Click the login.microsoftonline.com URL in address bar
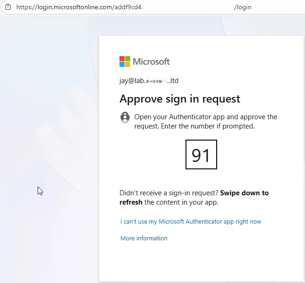Viewport: 305px width, 283px height. coord(133,7)
